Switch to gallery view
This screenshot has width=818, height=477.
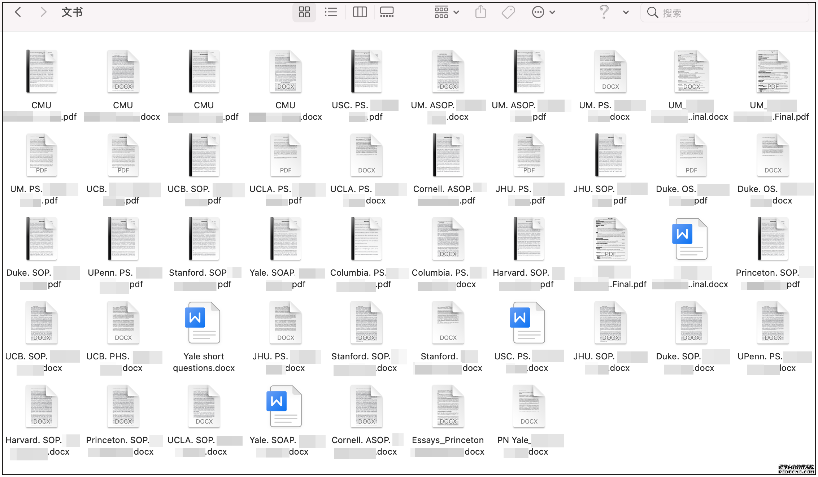pos(387,12)
